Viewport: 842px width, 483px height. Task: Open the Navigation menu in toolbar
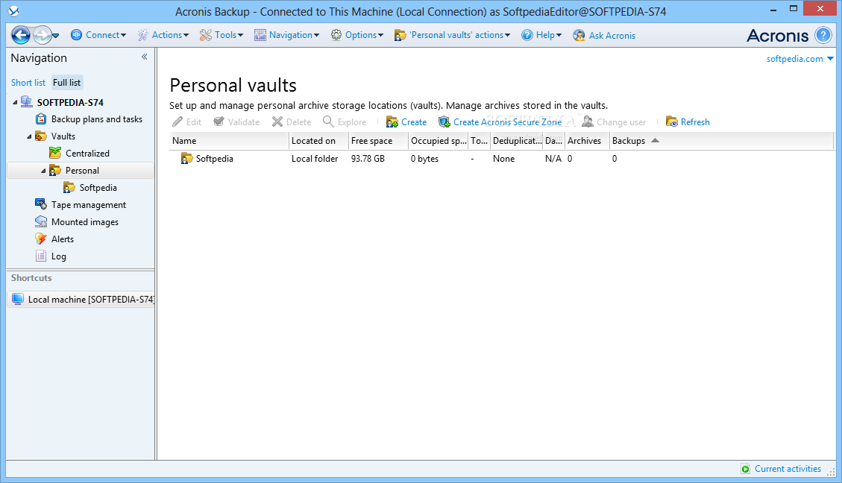286,35
